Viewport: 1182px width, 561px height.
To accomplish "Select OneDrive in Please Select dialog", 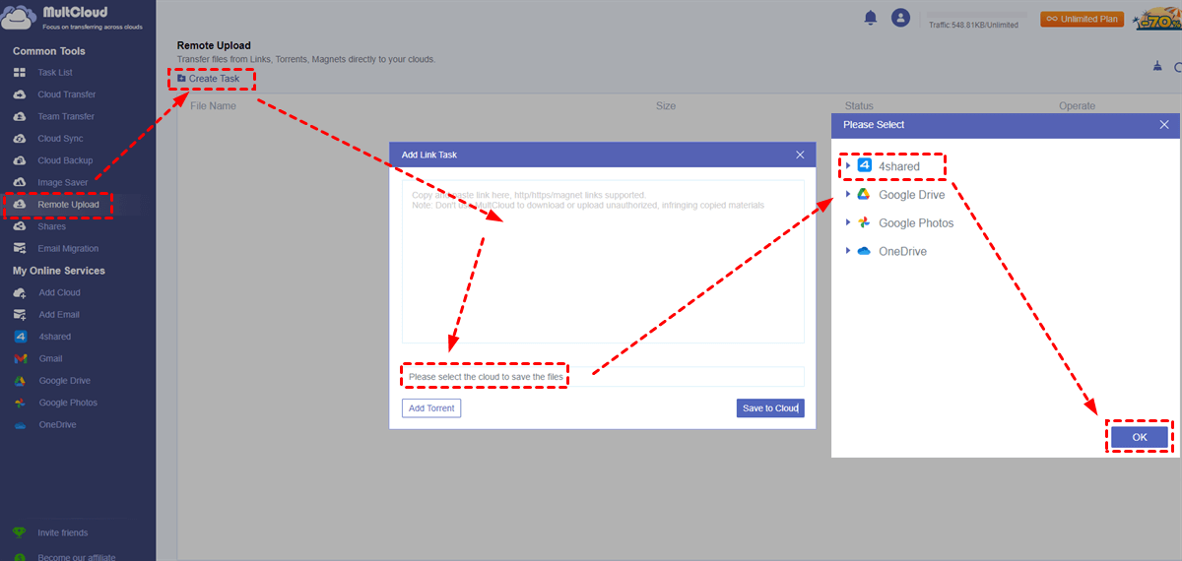I will tap(902, 252).
